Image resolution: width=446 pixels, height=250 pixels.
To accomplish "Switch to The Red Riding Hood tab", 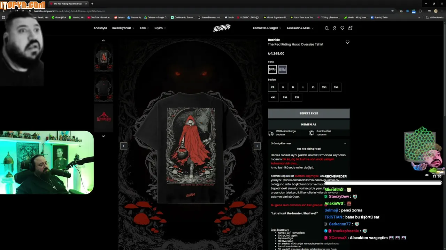I will (68, 3).
